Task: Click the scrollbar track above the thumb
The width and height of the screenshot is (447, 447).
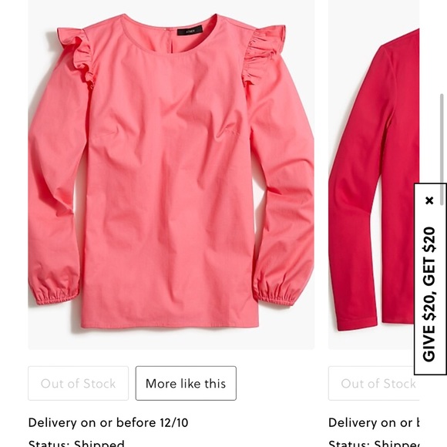Action: [x=442, y=45]
